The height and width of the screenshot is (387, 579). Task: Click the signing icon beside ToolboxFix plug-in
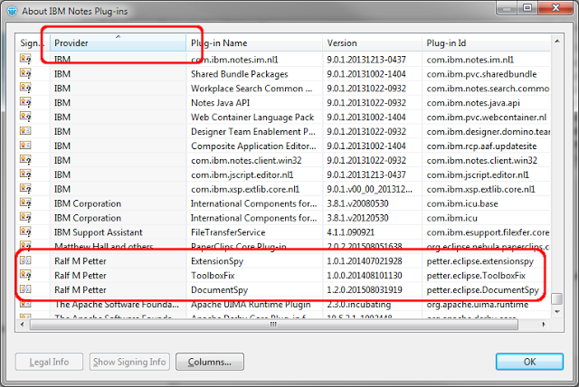tap(26, 275)
